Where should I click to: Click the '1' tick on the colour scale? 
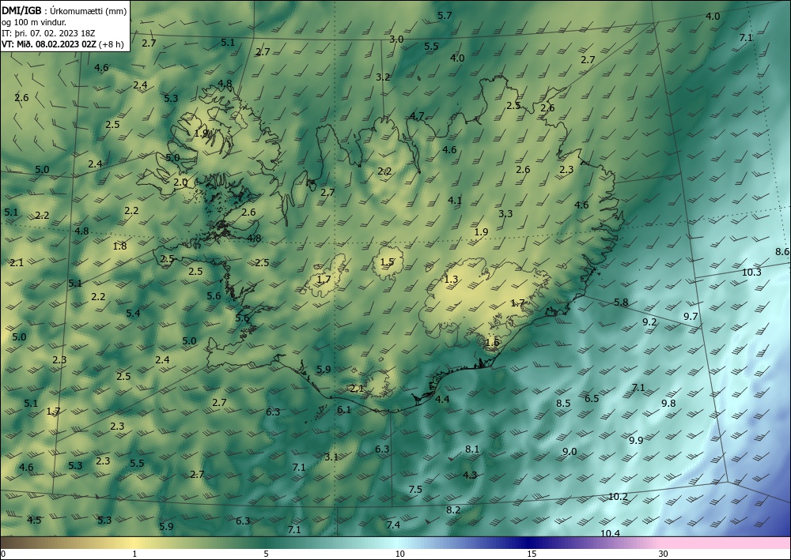point(134,554)
